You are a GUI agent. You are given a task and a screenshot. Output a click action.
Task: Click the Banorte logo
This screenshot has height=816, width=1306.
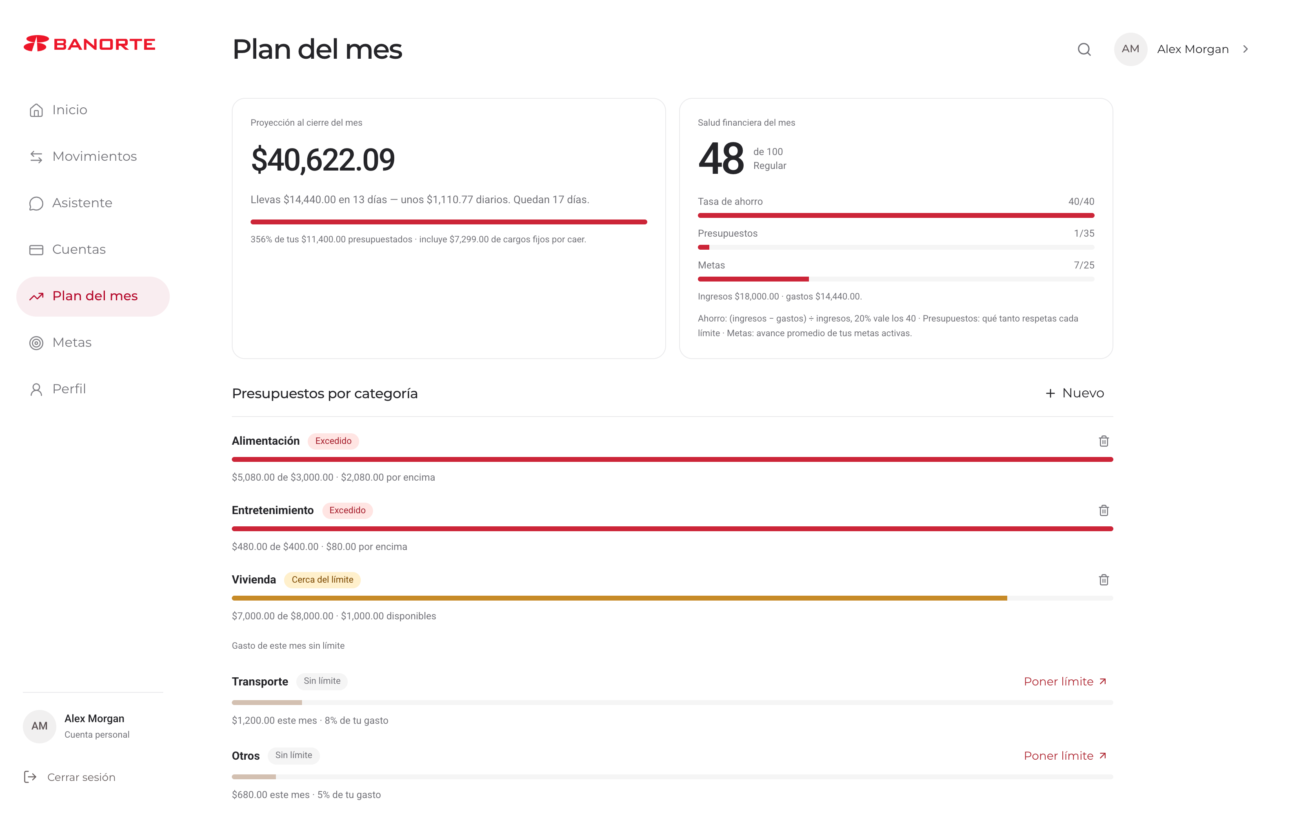click(90, 44)
